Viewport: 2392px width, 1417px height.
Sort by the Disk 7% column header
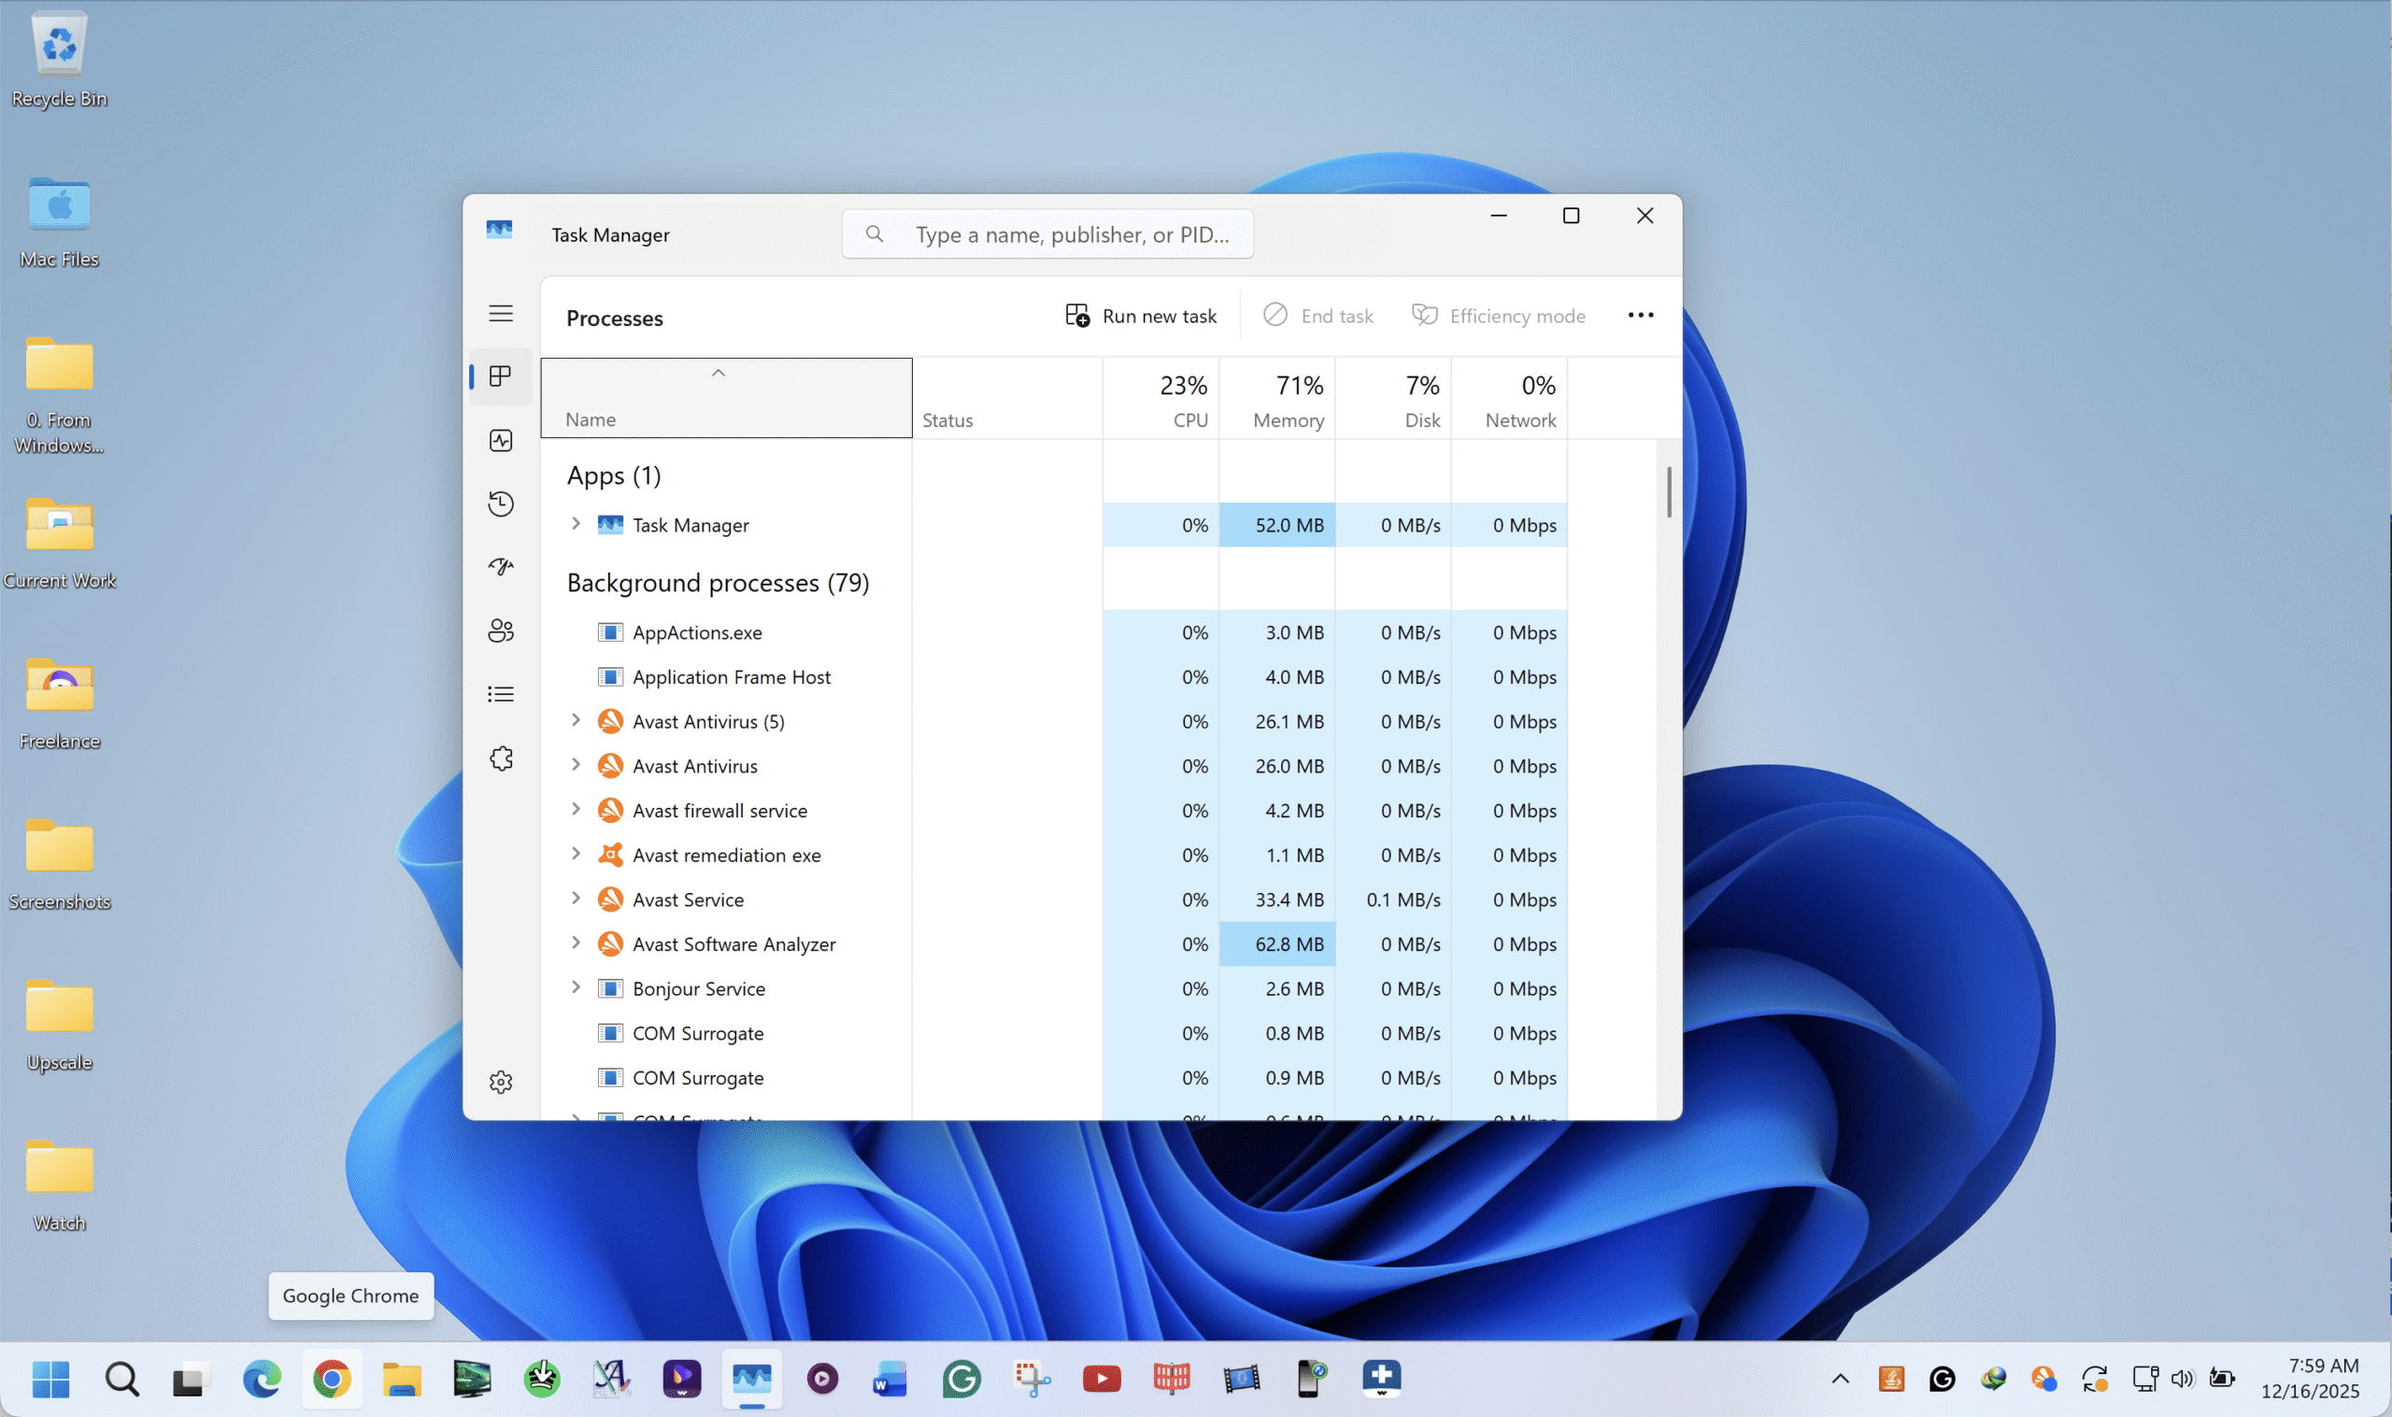(1393, 398)
